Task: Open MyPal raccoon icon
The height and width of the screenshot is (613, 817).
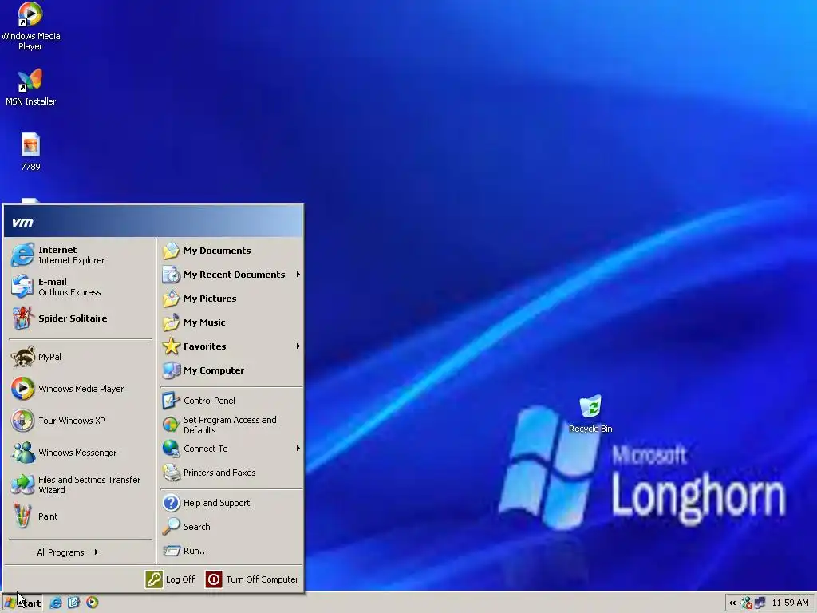Action: (x=22, y=357)
